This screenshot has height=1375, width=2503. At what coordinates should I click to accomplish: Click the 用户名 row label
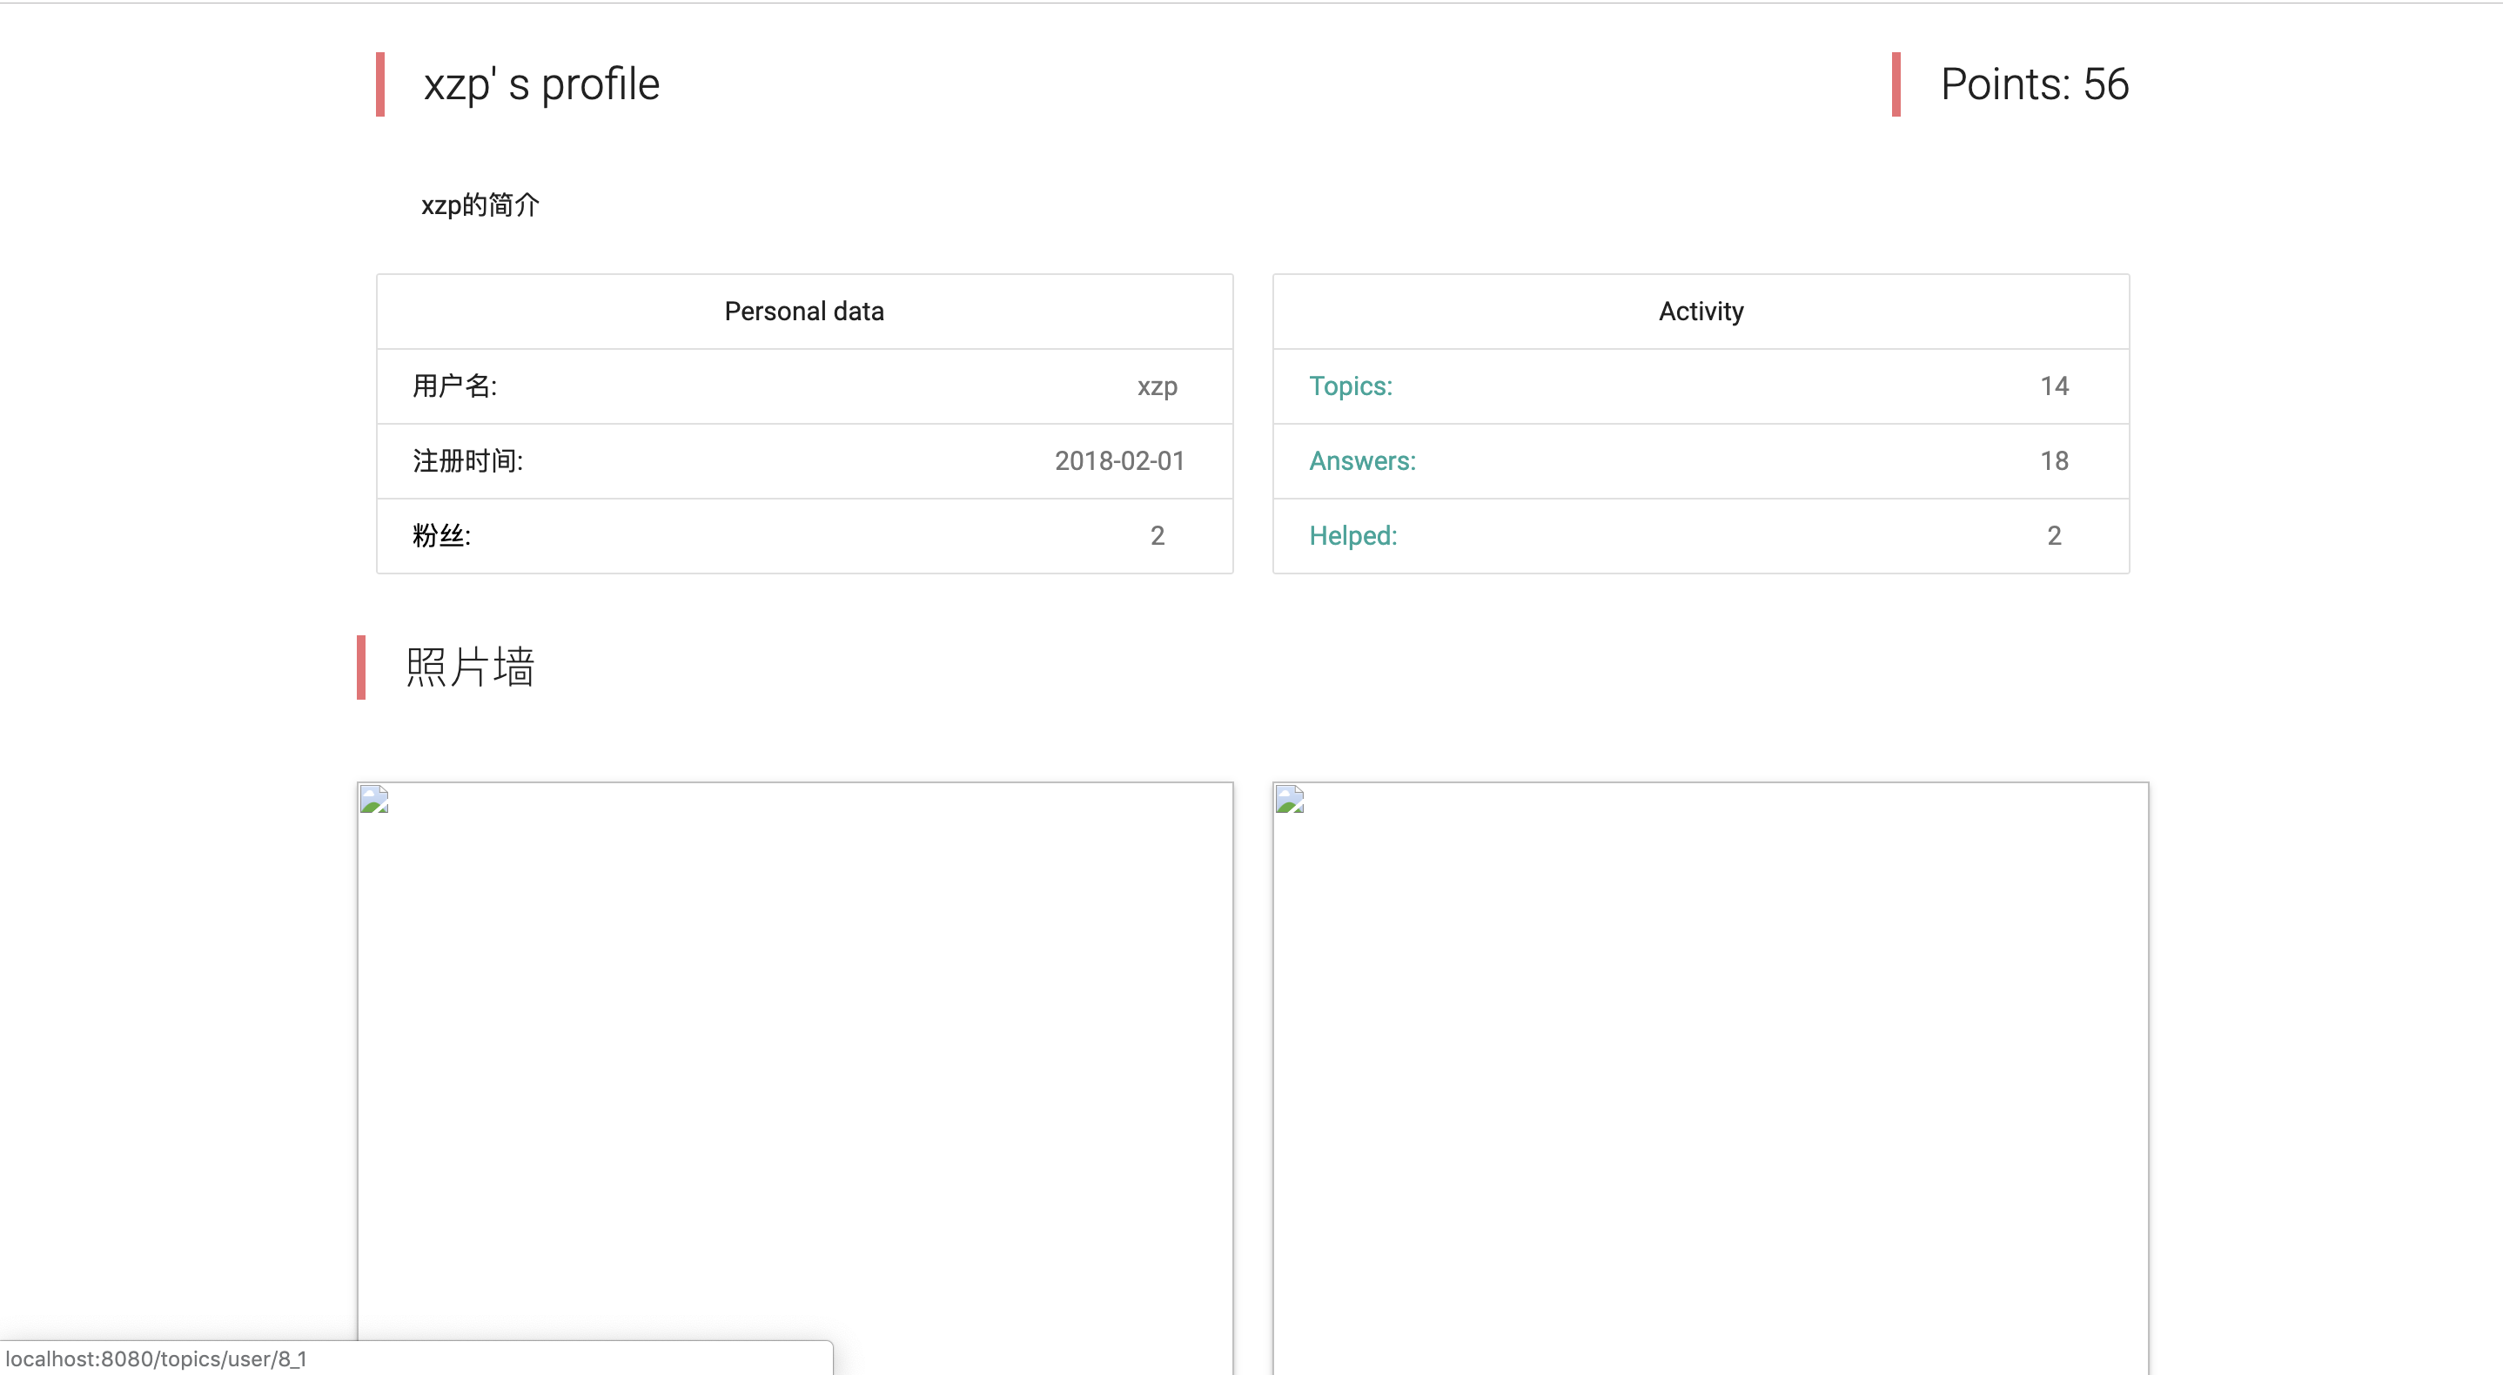(x=455, y=386)
